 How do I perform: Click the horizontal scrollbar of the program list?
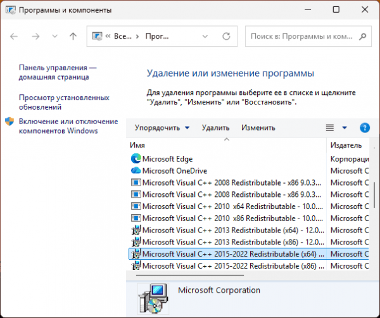point(190,276)
